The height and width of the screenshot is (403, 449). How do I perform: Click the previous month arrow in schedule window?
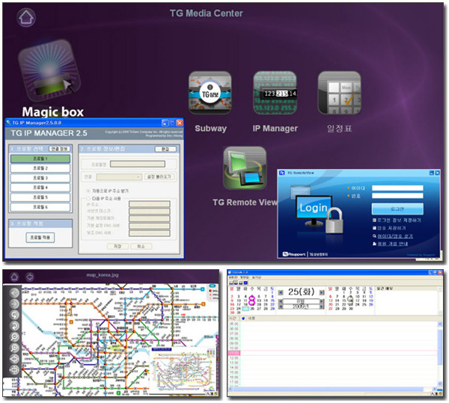tap(281, 301)
